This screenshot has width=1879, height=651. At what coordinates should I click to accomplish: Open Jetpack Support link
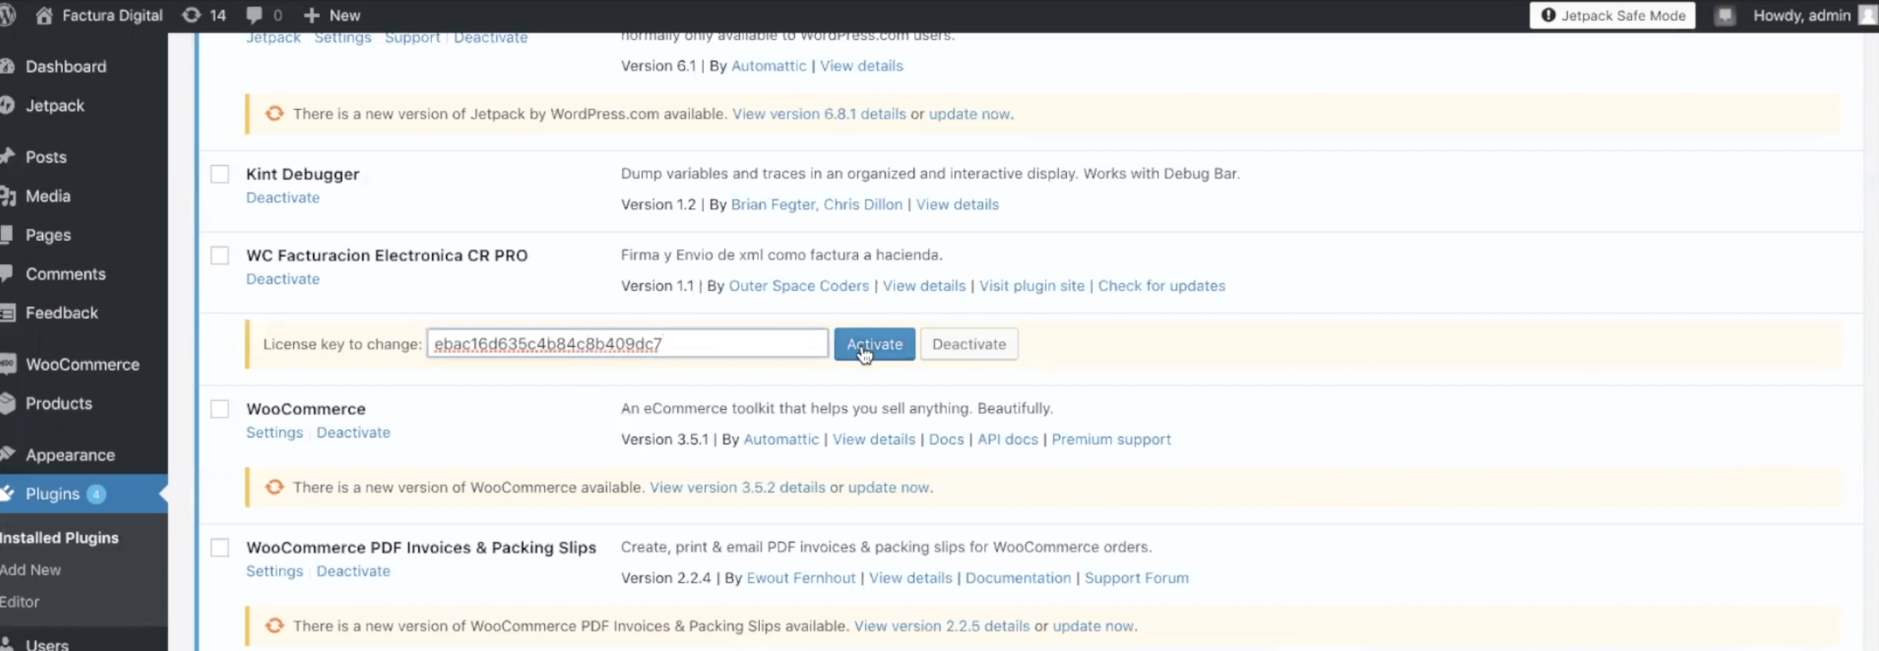point(412,38)
